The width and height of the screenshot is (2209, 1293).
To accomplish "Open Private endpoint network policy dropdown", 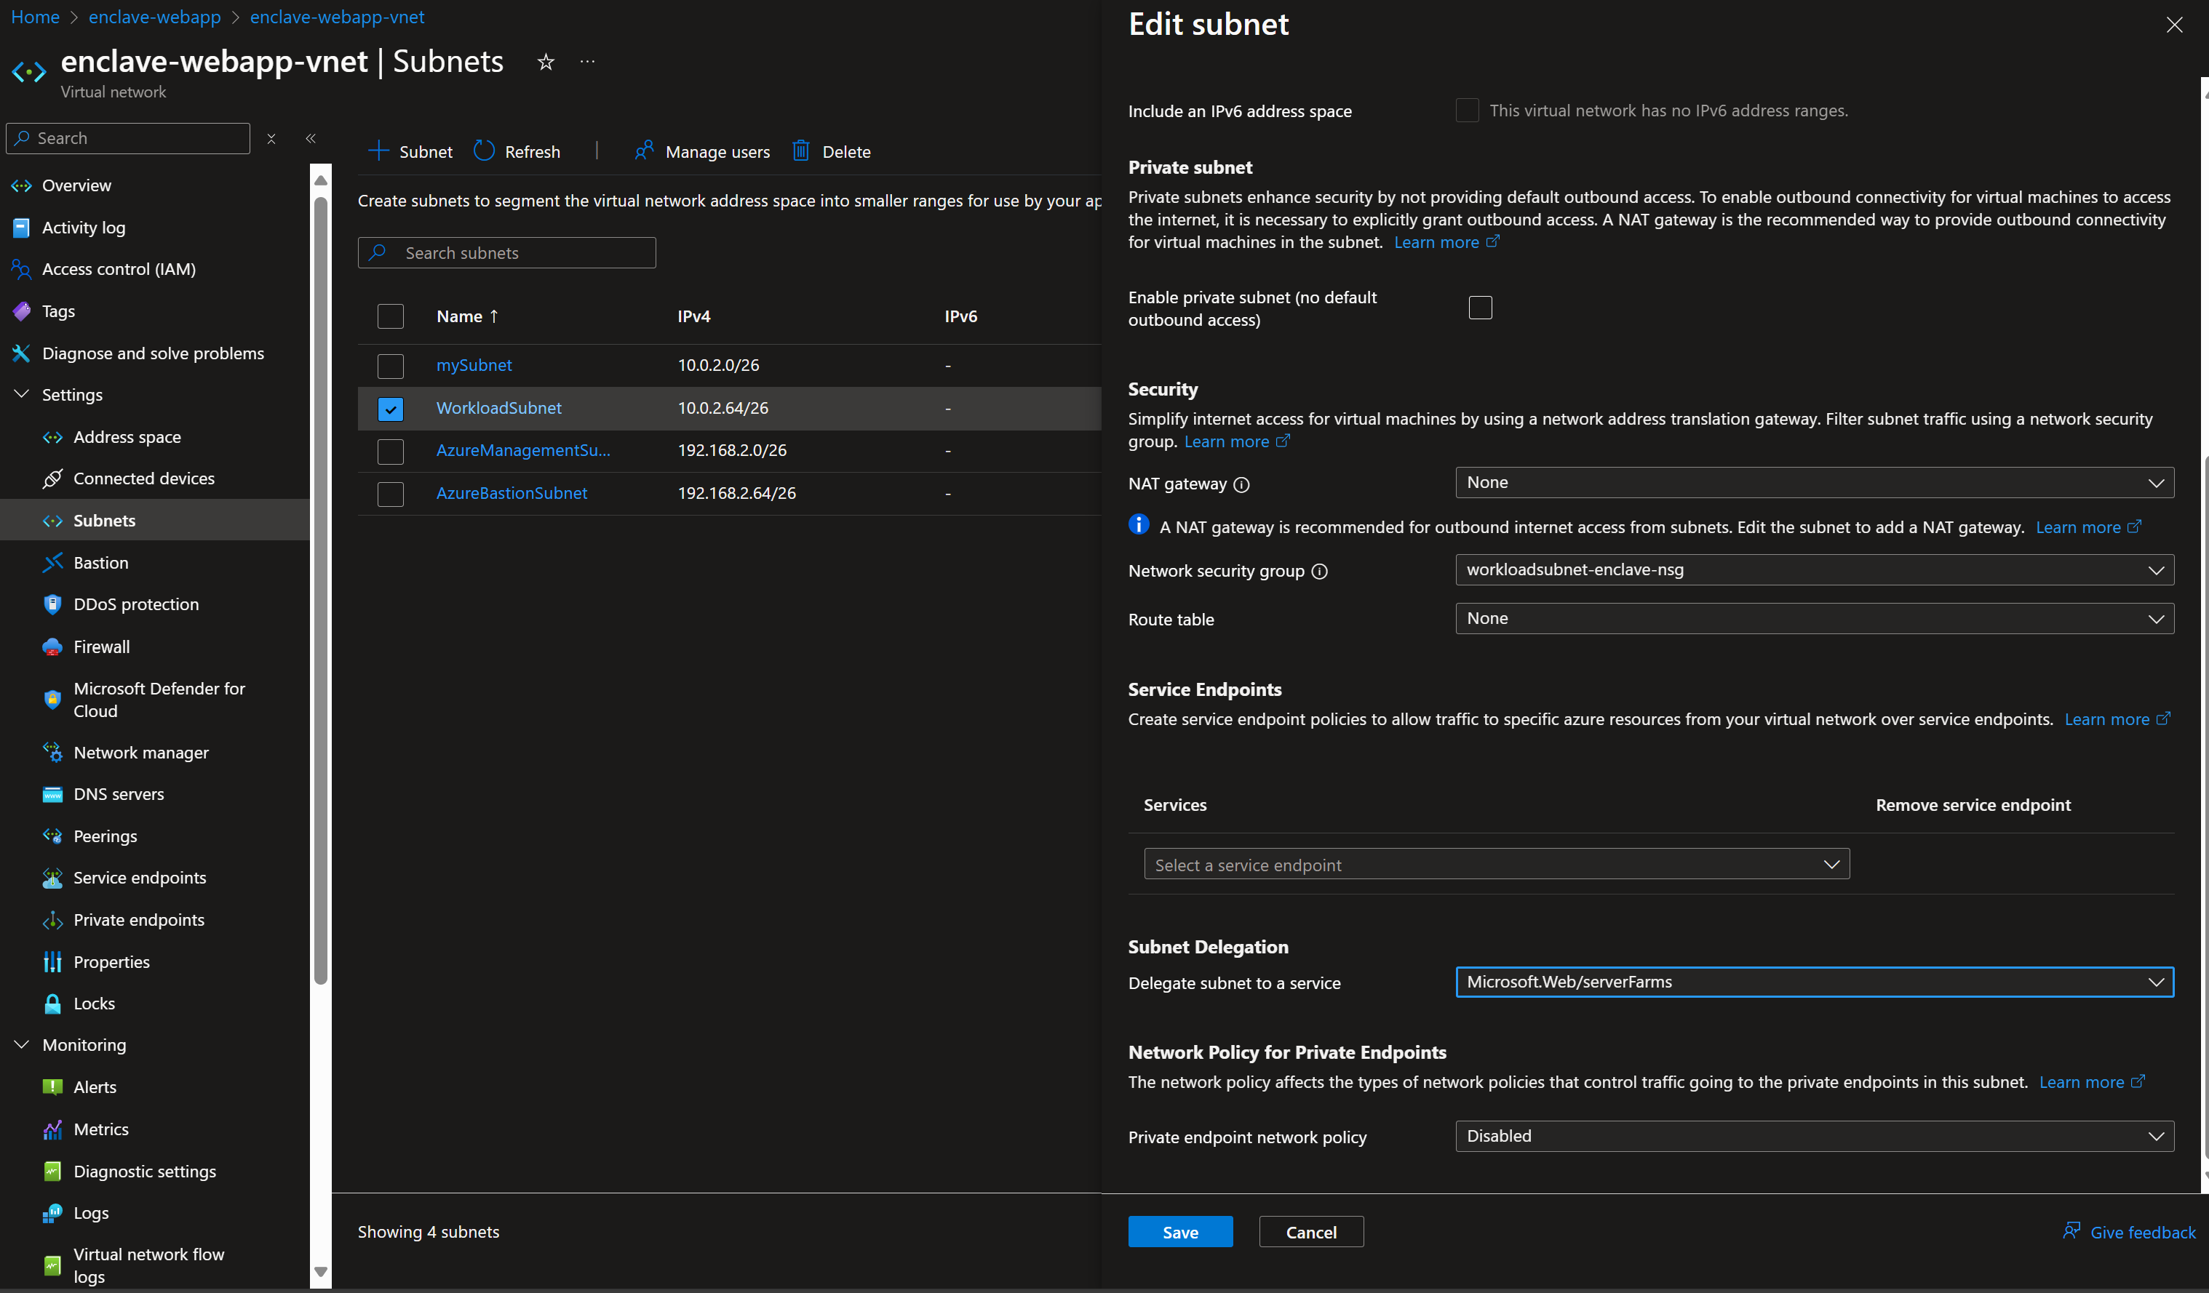I will 1815,1136.
